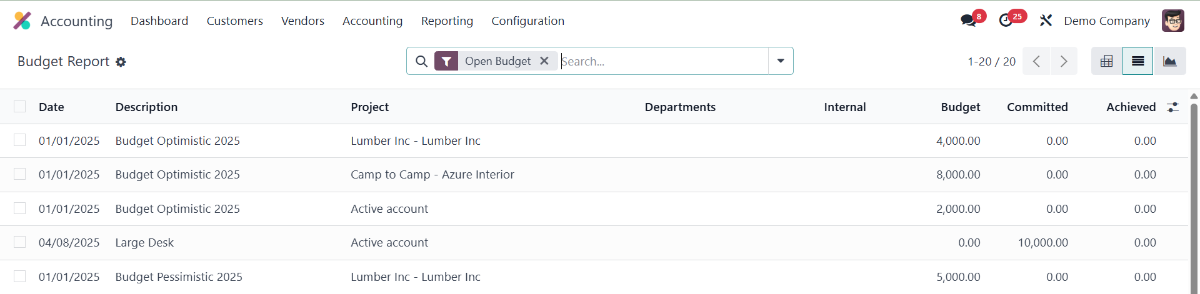Switch to graph chart view
The height and width of the screenshot is (294, 1200).
(x=1169, y=61)
